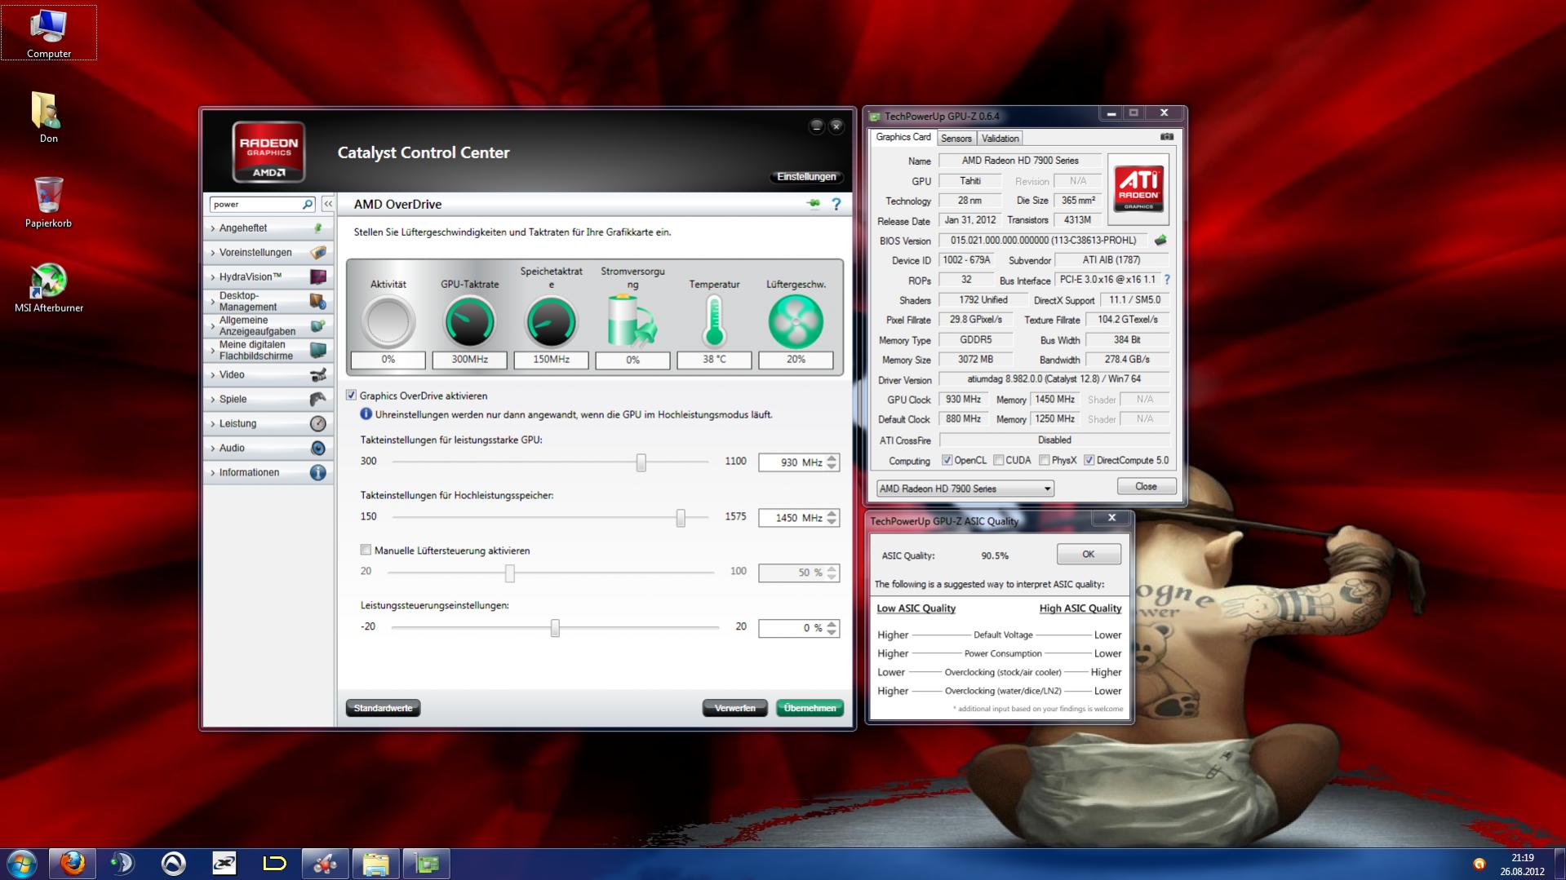Screen dimensions: 1566x880
Task: Toggle the OpenCL checkbox in GPU-Z
Action: [x=947, y=461]
